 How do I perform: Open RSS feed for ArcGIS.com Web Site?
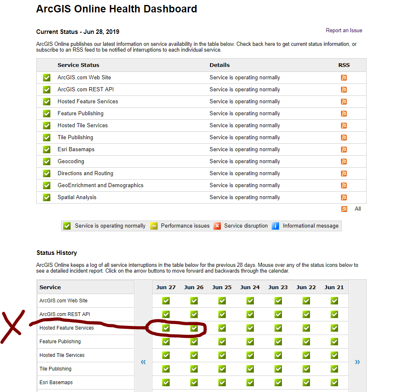pos(343,78)
